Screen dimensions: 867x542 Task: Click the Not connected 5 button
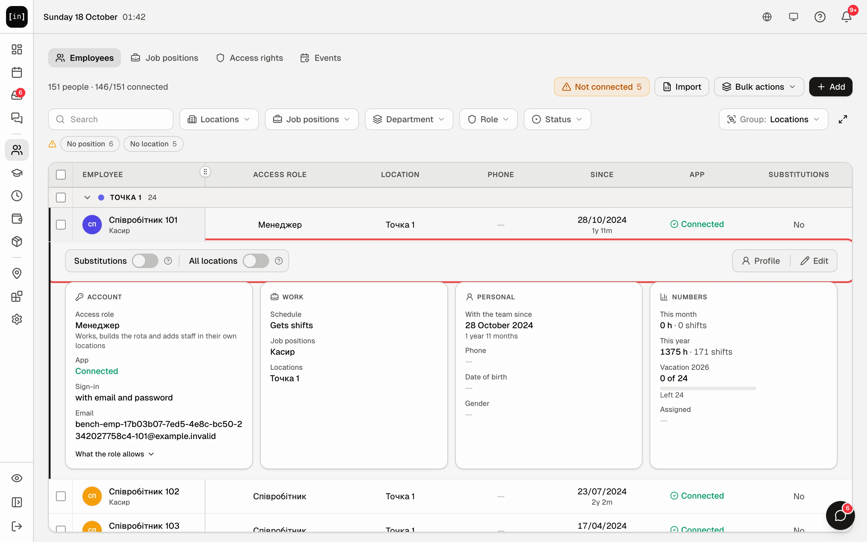click(601, 87)
